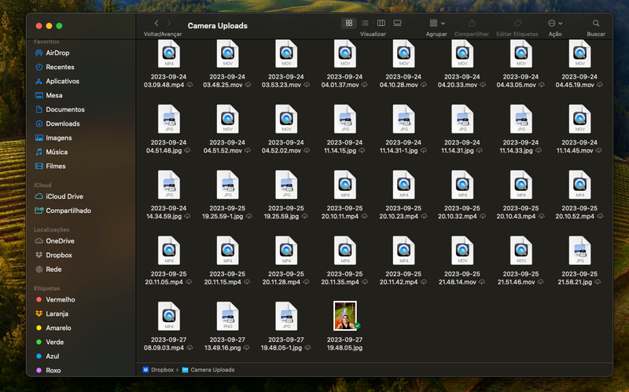Open iCloud Drive from sidebar
629x392 pixels.
point(64,196)
